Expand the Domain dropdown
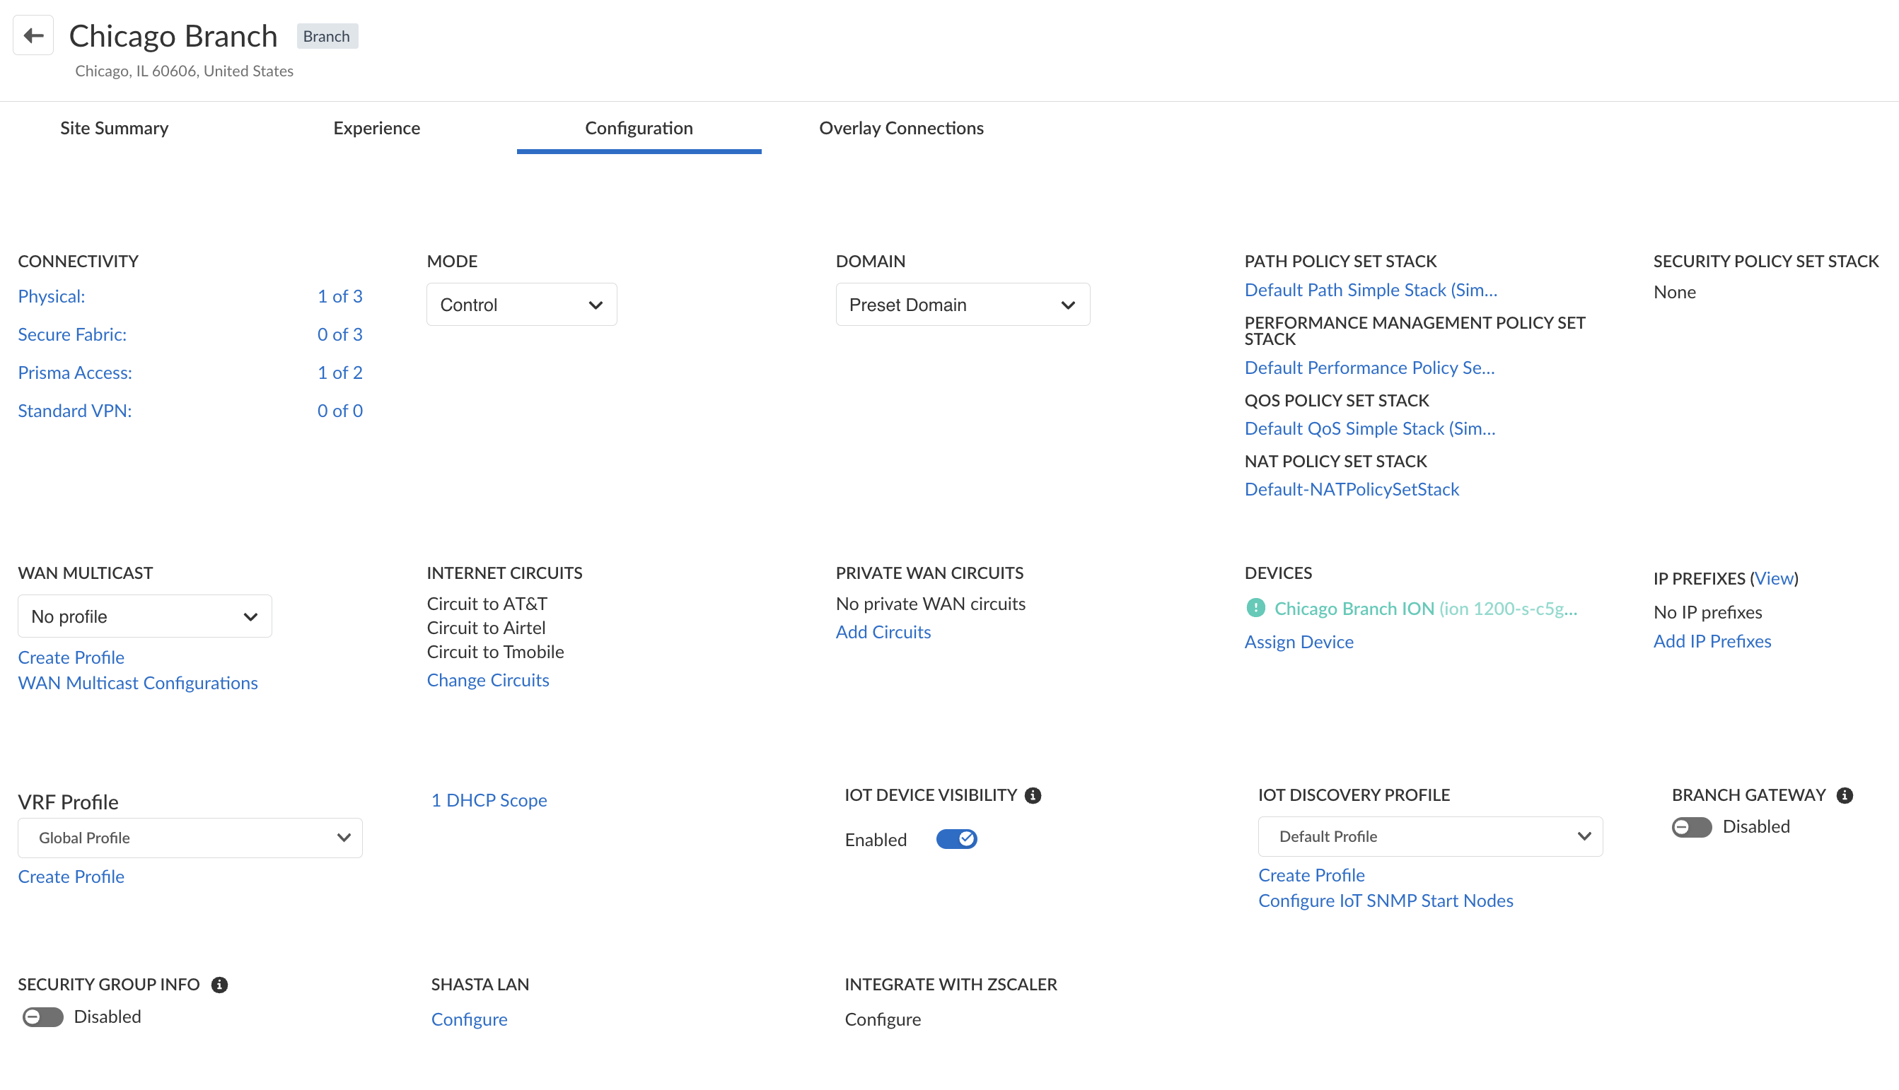 (x=962, y=305)
